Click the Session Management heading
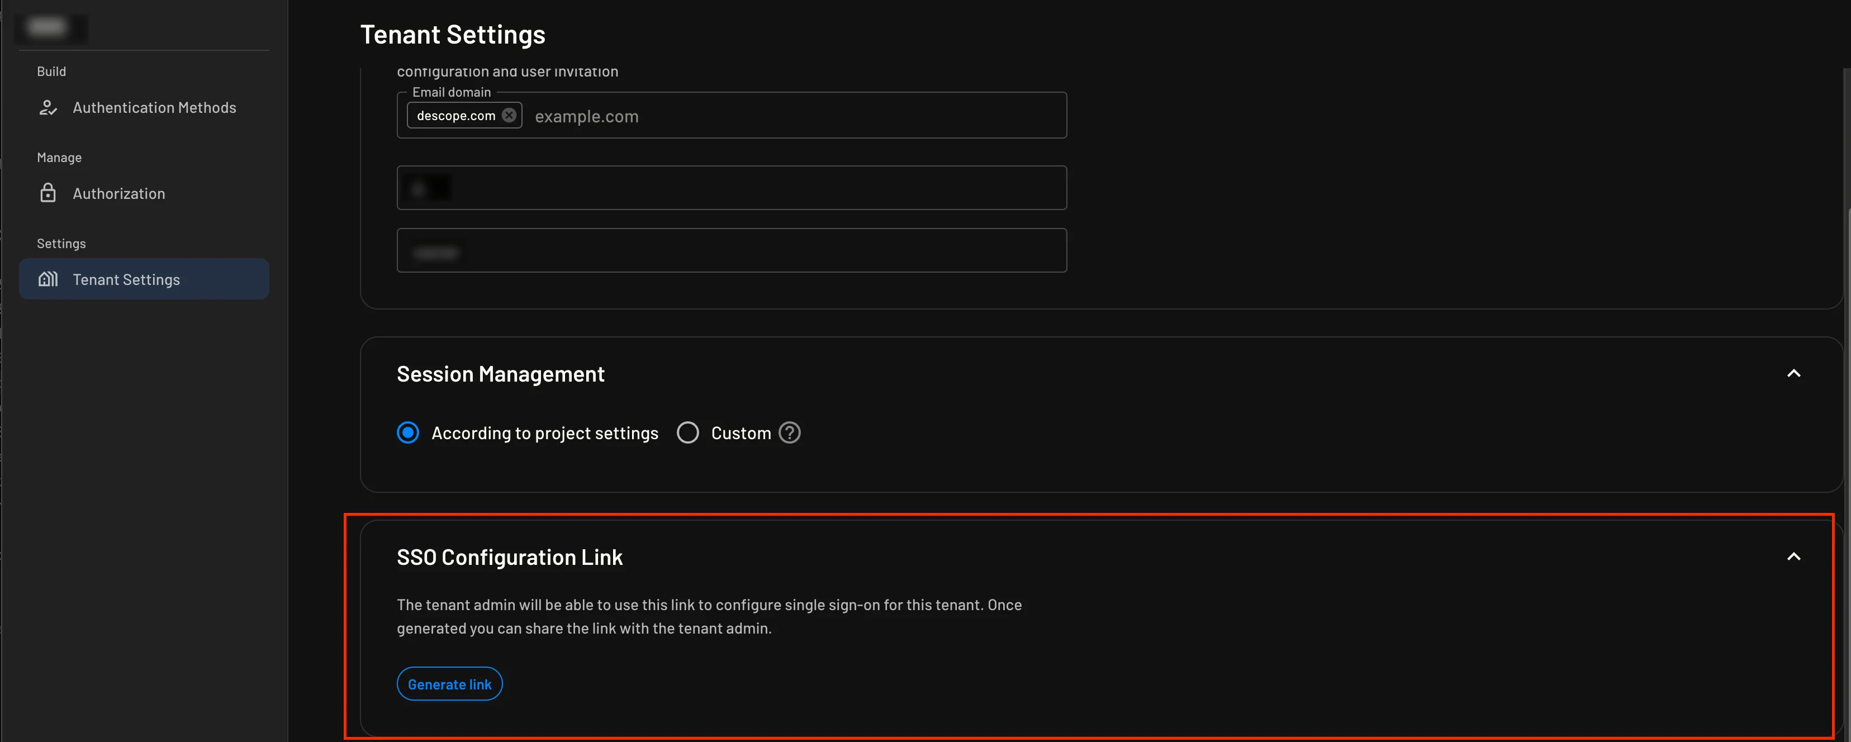1851x742 pixels. [501, 374]
